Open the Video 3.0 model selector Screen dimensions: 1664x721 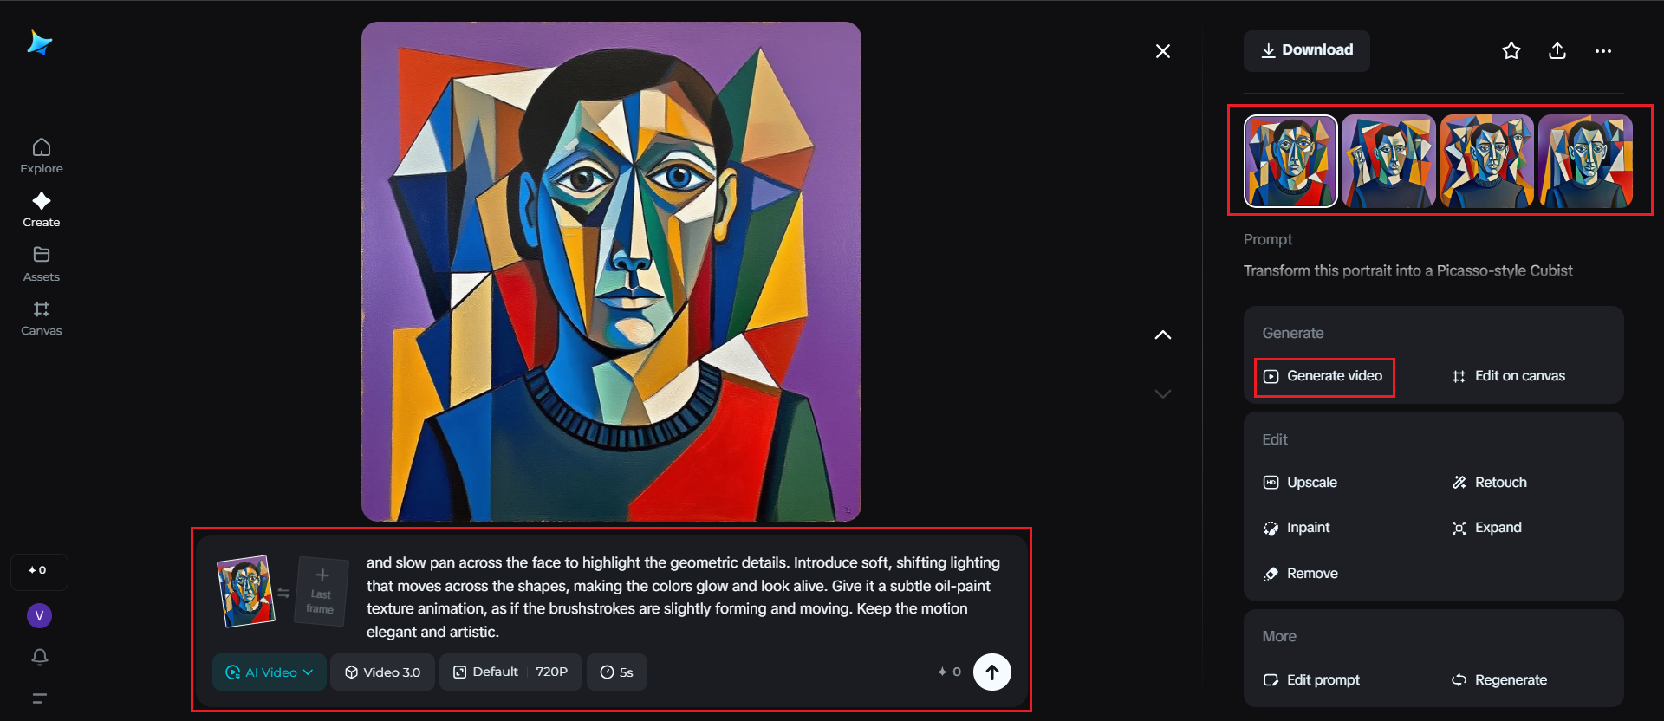[382, 672]
